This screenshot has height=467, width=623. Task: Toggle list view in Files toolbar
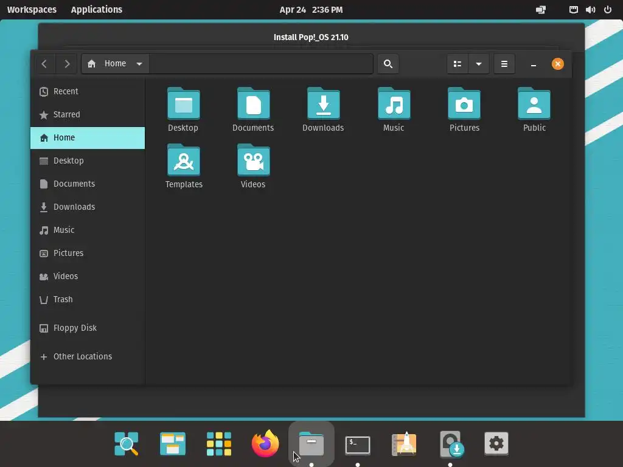458,64
